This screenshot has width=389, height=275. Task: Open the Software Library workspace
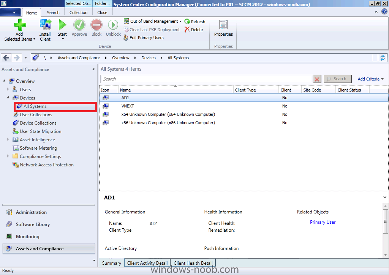pos(49,224)
